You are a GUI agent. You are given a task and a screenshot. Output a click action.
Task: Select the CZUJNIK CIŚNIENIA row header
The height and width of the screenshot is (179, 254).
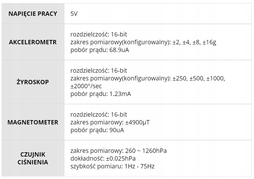(x=33, y=158)
